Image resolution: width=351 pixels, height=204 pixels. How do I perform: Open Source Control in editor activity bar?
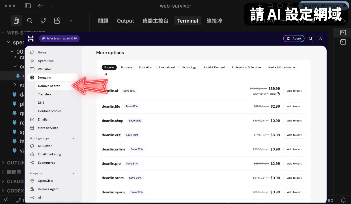click(44, 21)
